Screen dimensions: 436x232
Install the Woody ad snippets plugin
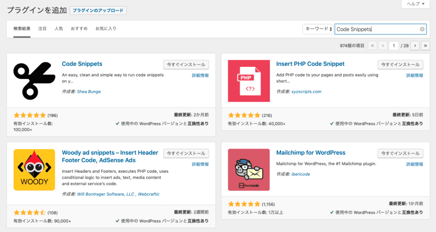click(186, 153)
